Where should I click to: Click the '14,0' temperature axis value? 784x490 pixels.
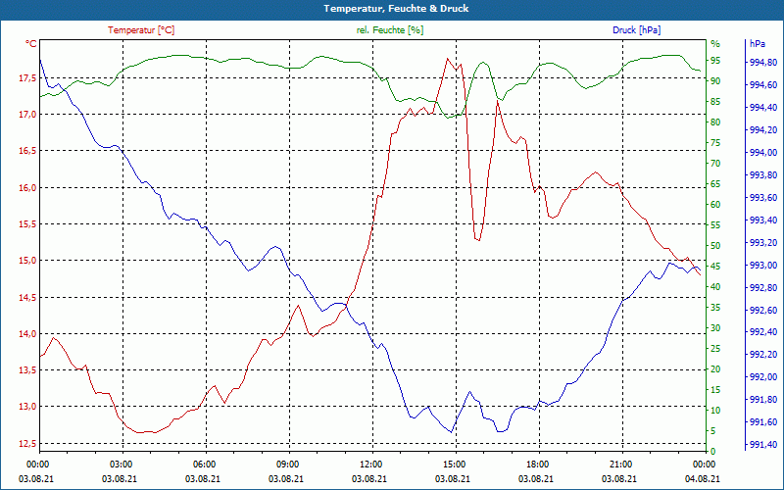click(27, 333)
